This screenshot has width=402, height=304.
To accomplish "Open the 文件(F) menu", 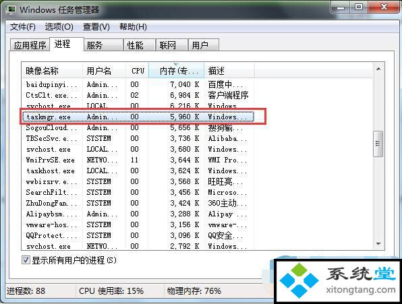I will pos(22,27).
